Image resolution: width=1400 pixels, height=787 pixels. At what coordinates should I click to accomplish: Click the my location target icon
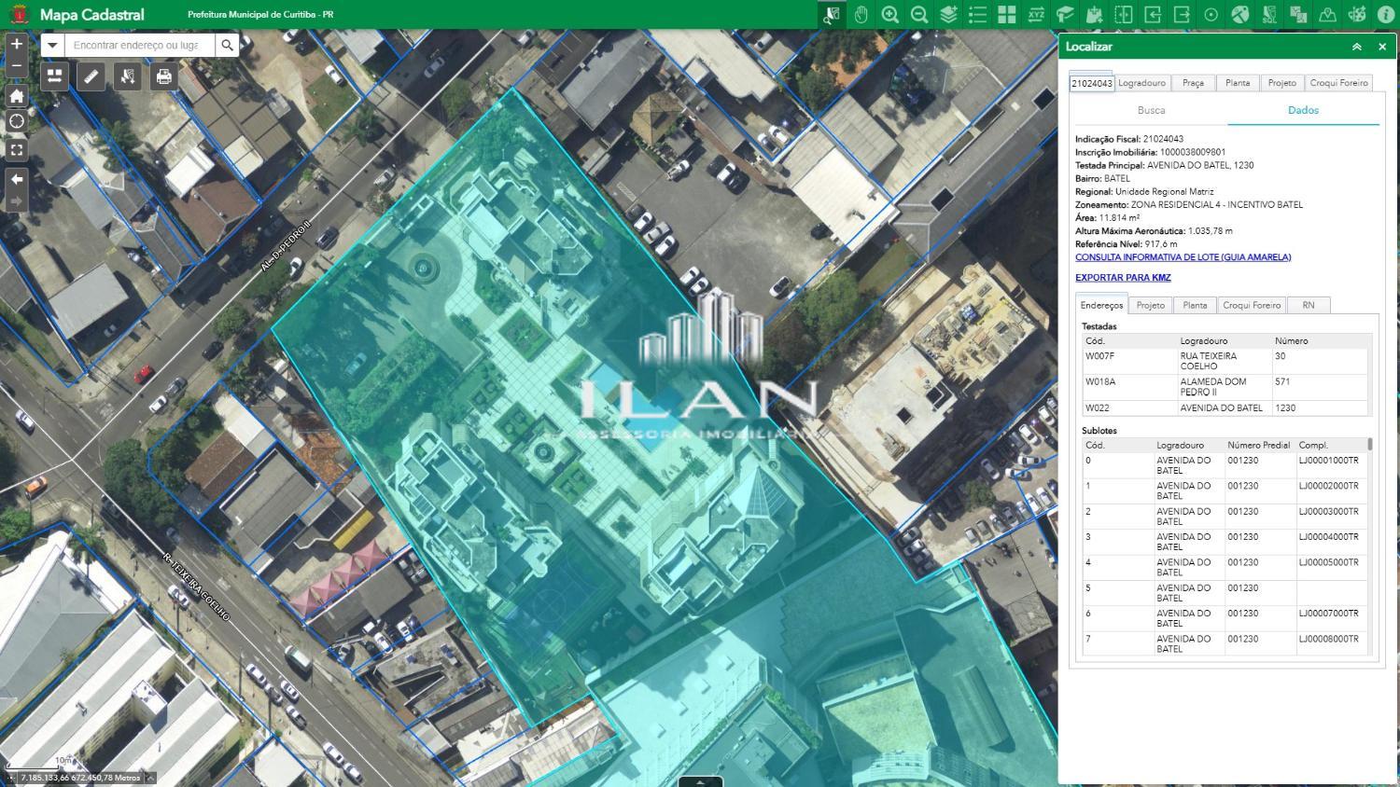click(x=16, y=122)
